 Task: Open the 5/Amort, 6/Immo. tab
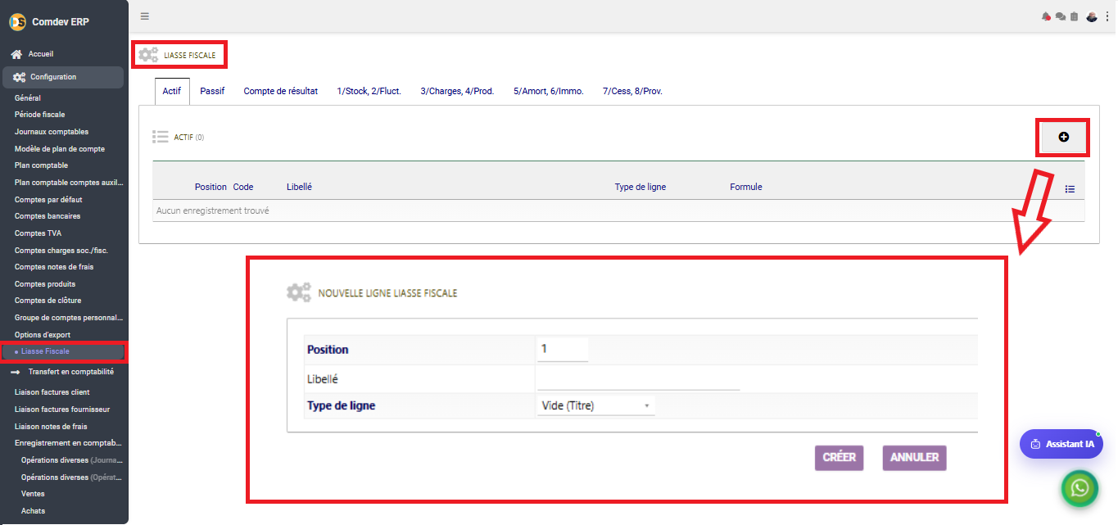tap(549, 92)
